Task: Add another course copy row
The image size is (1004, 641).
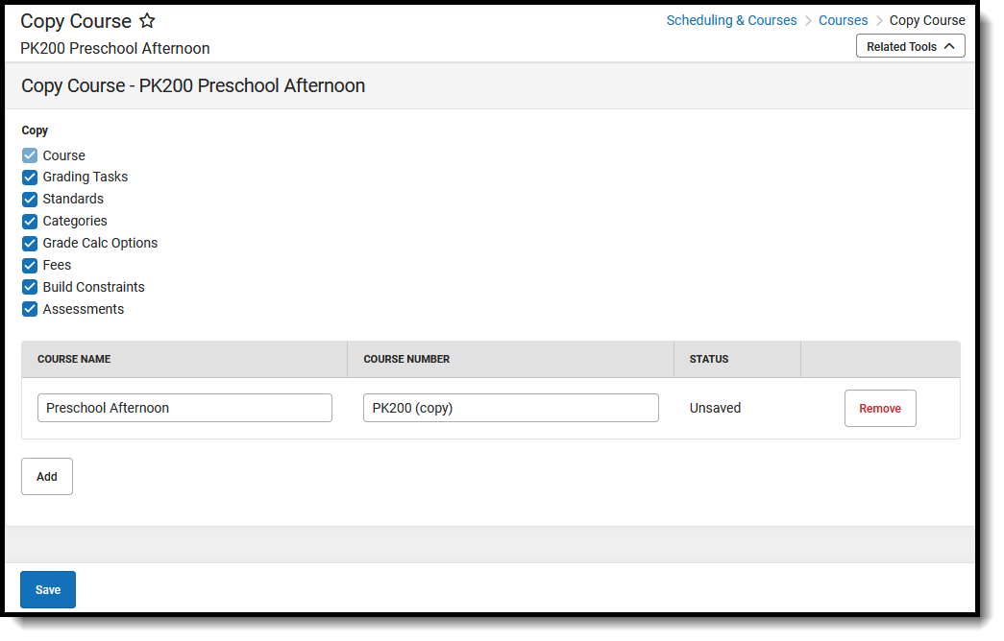Action: point(47,477)
